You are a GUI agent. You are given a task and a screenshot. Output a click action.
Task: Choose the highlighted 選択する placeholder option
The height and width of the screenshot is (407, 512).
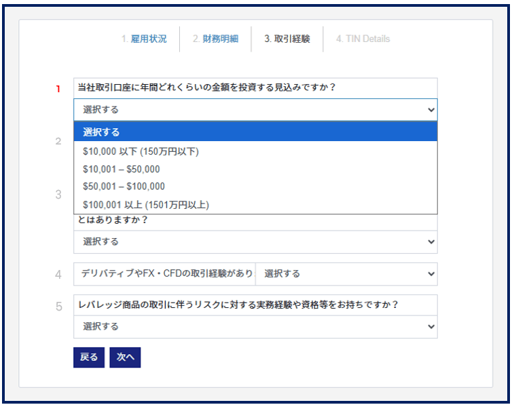click(x=255, y=132)
